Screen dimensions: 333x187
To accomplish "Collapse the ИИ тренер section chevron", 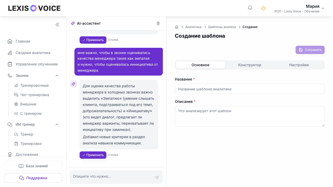I will click(57, 124).
